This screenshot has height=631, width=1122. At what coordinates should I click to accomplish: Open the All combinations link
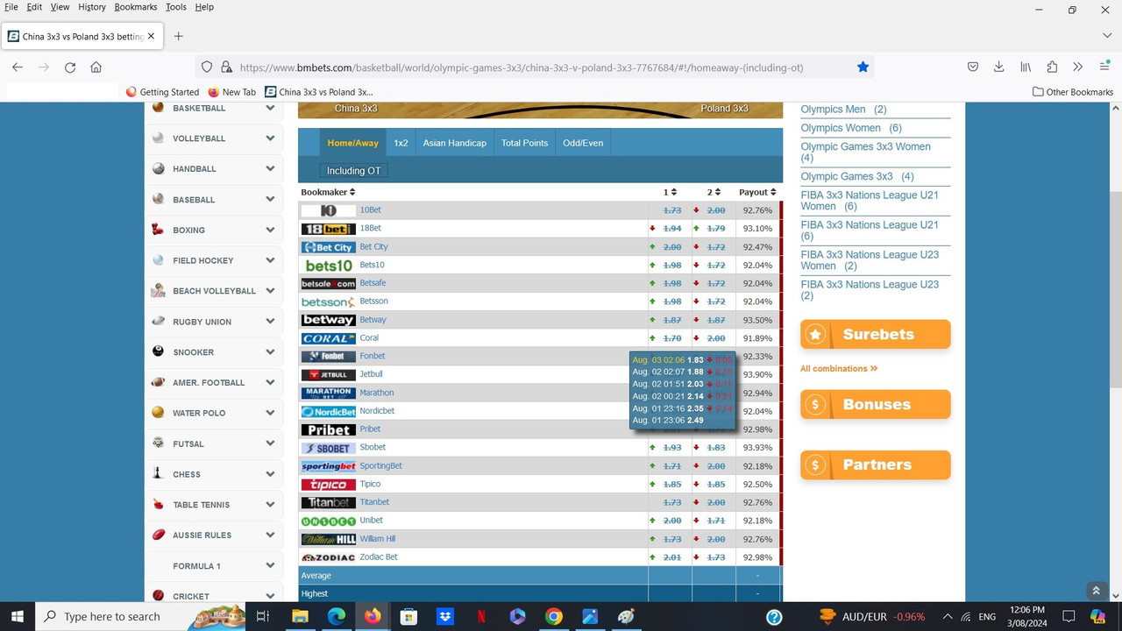839,369
